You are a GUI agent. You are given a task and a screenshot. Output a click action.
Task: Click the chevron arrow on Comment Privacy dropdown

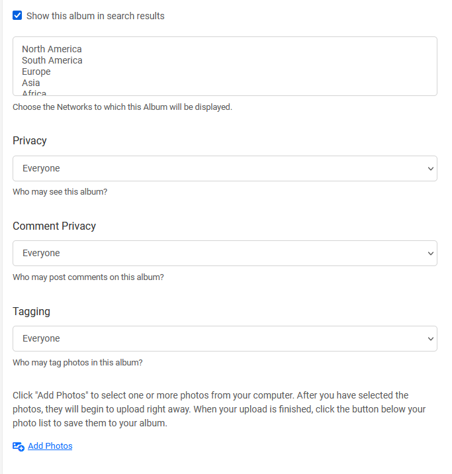[x=431, y=254]
